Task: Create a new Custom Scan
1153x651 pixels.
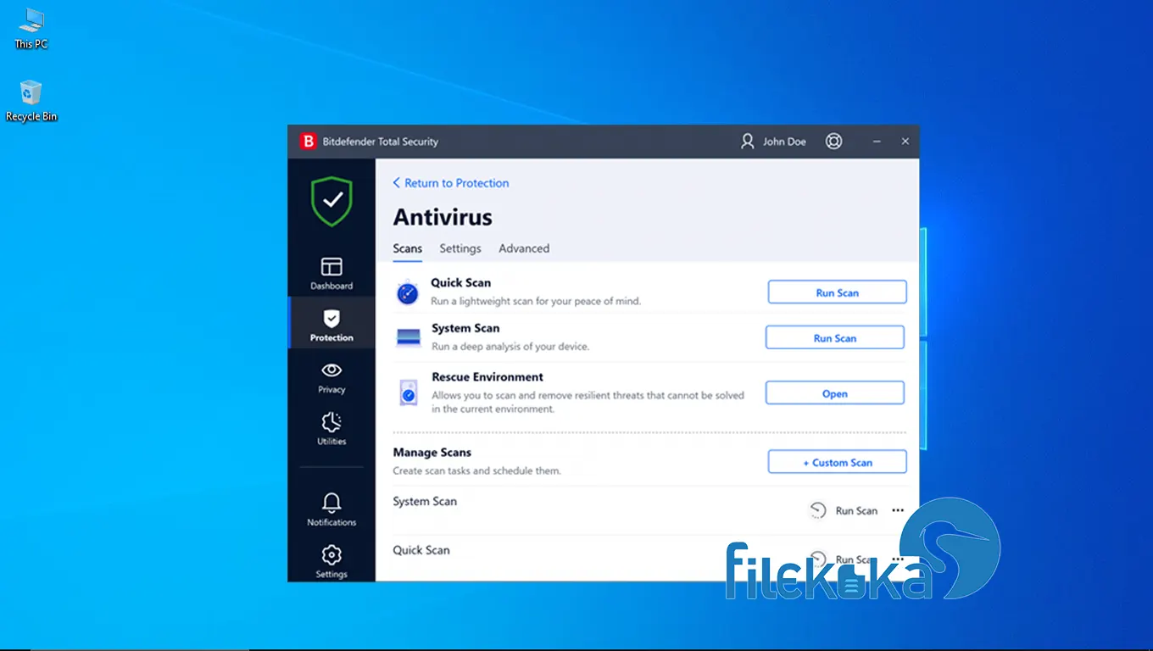Action: click(838, 462)
